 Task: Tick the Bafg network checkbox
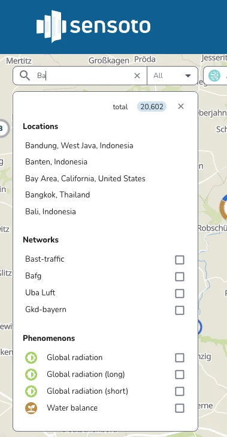pyautogui.click(x=180, y=277)
